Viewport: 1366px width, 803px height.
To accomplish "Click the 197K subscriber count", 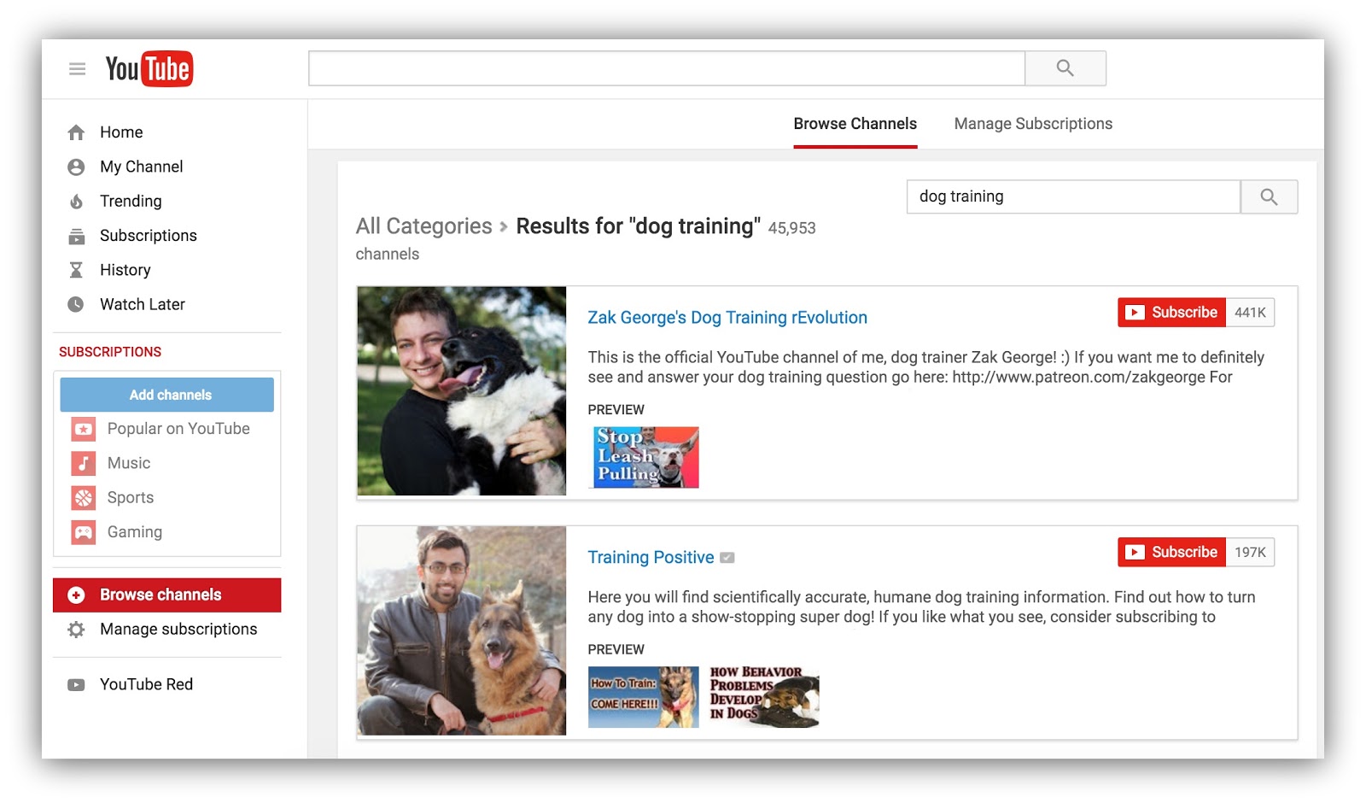I will click(x=1251, y=553).
